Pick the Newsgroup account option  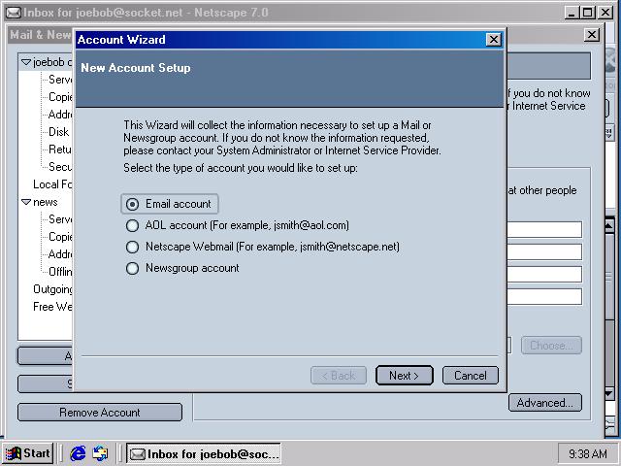coord(132,268)
